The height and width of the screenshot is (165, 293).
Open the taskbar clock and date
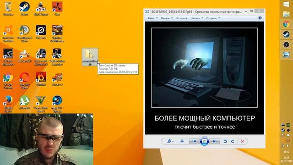click(x=286, y=159)
